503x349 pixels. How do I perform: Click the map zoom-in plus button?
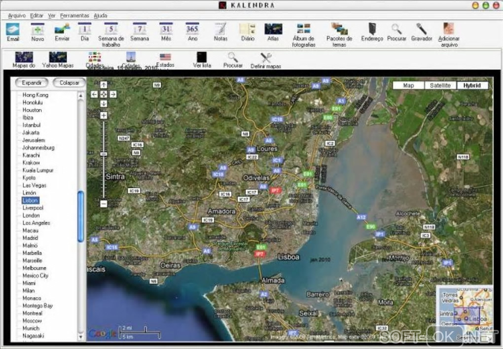click(x=104, y=115)
